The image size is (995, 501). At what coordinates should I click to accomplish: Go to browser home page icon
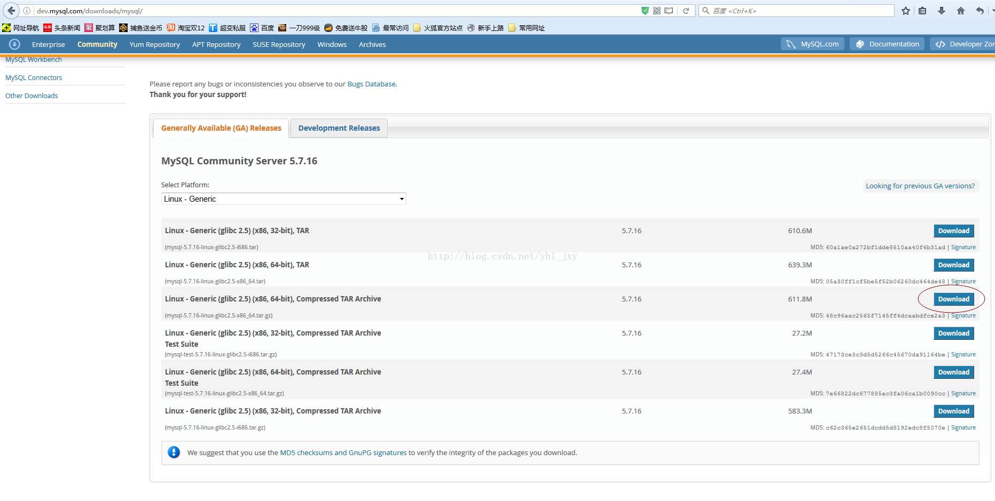click(961, 11)
